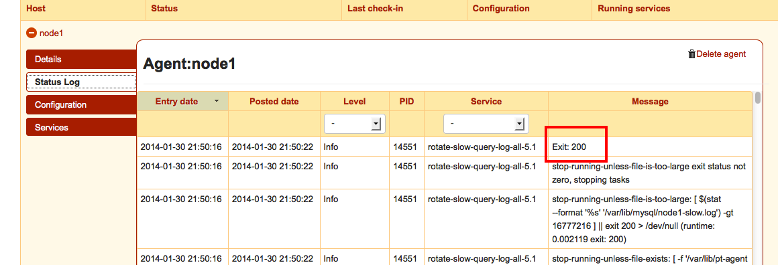The width and height of the screenshot is (778, 265).
Task: Open the Service filter dropdown
Action: 486,123
